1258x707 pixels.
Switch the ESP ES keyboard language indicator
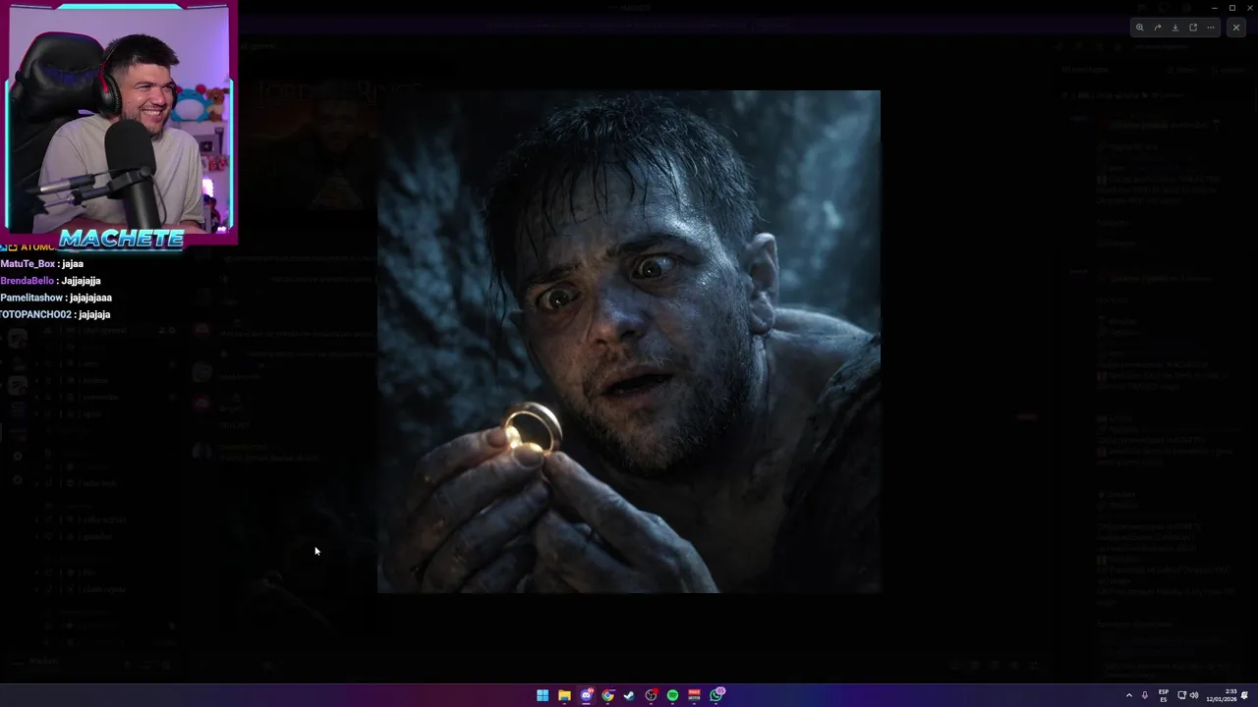[x=1164, y=695]
